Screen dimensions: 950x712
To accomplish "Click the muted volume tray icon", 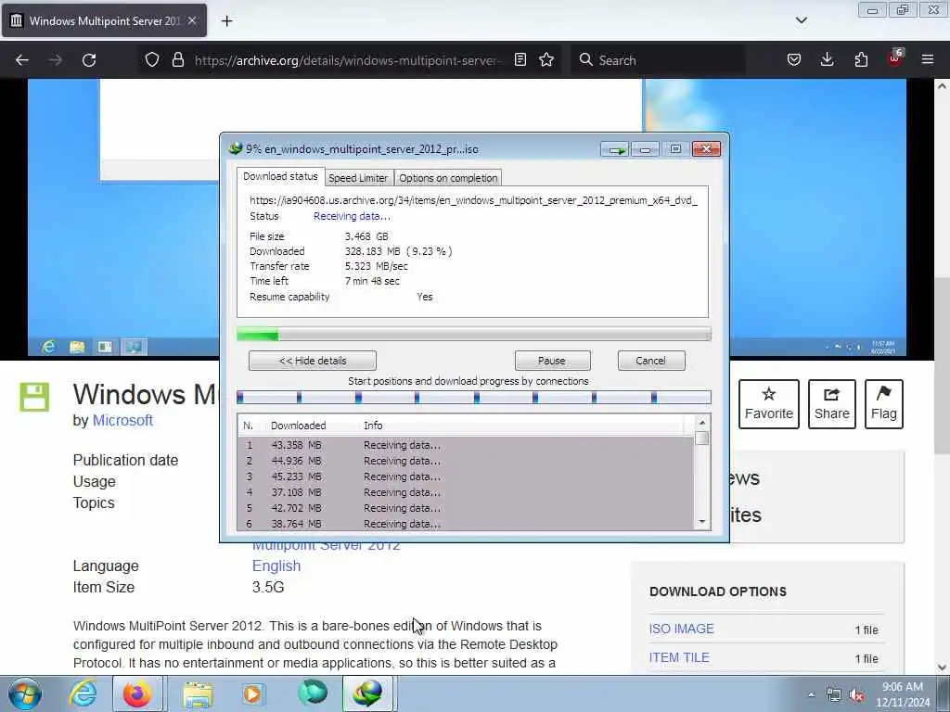I will [x=856, y=695].
